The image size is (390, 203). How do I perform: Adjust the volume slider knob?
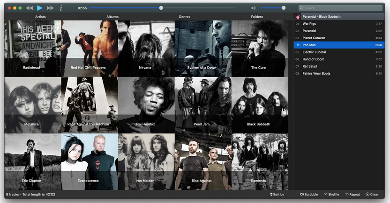[x=284, y=8]
